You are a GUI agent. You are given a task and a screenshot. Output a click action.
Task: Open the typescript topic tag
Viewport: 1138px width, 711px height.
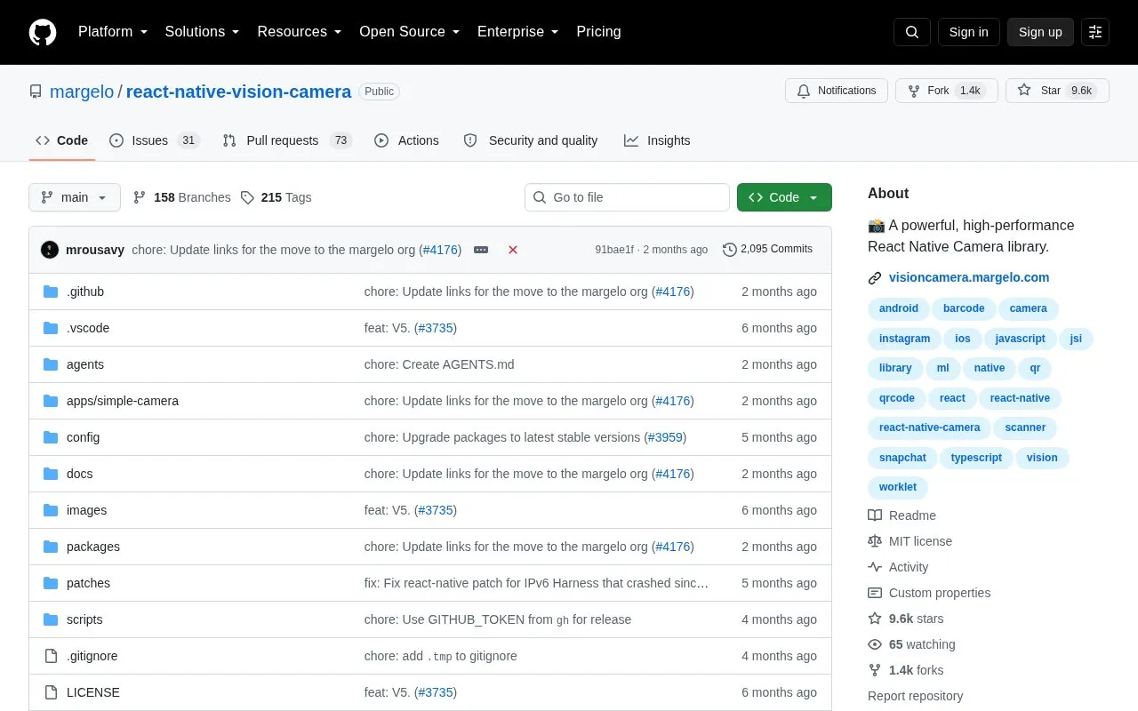[x=976, y=458]
